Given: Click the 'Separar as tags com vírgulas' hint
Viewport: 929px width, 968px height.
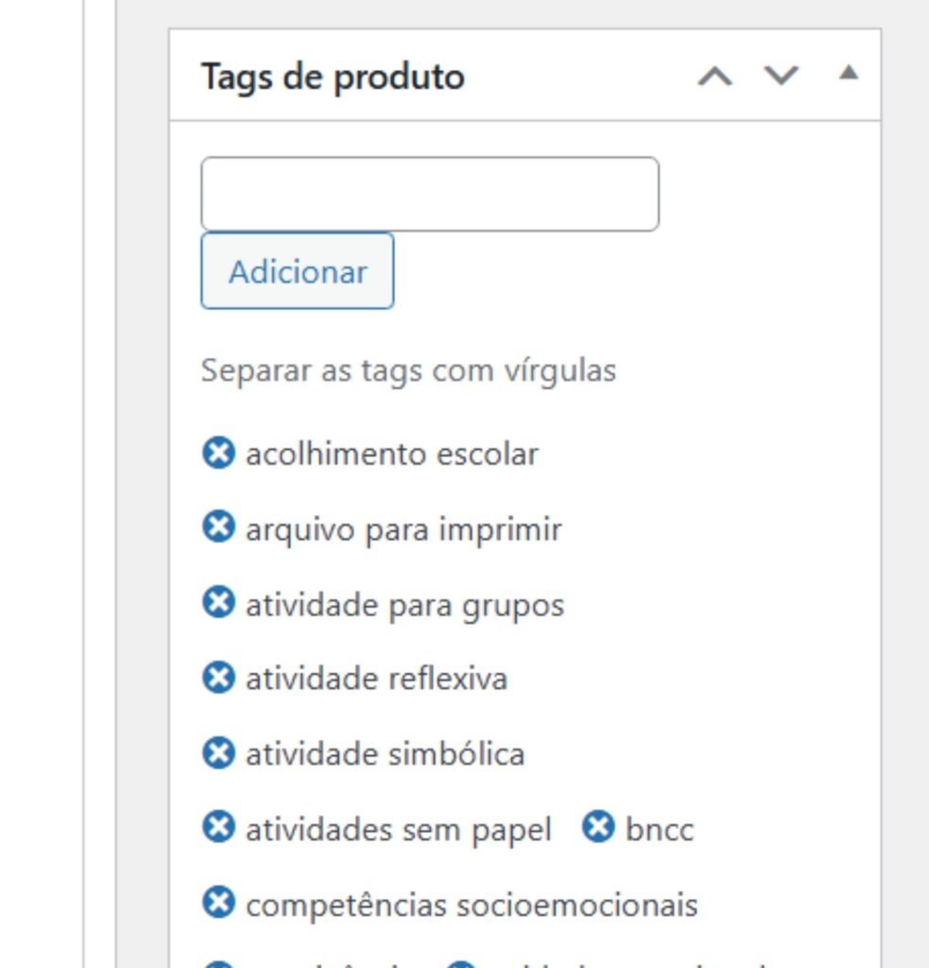Looking at the screenshot, I should click(408, 370).
